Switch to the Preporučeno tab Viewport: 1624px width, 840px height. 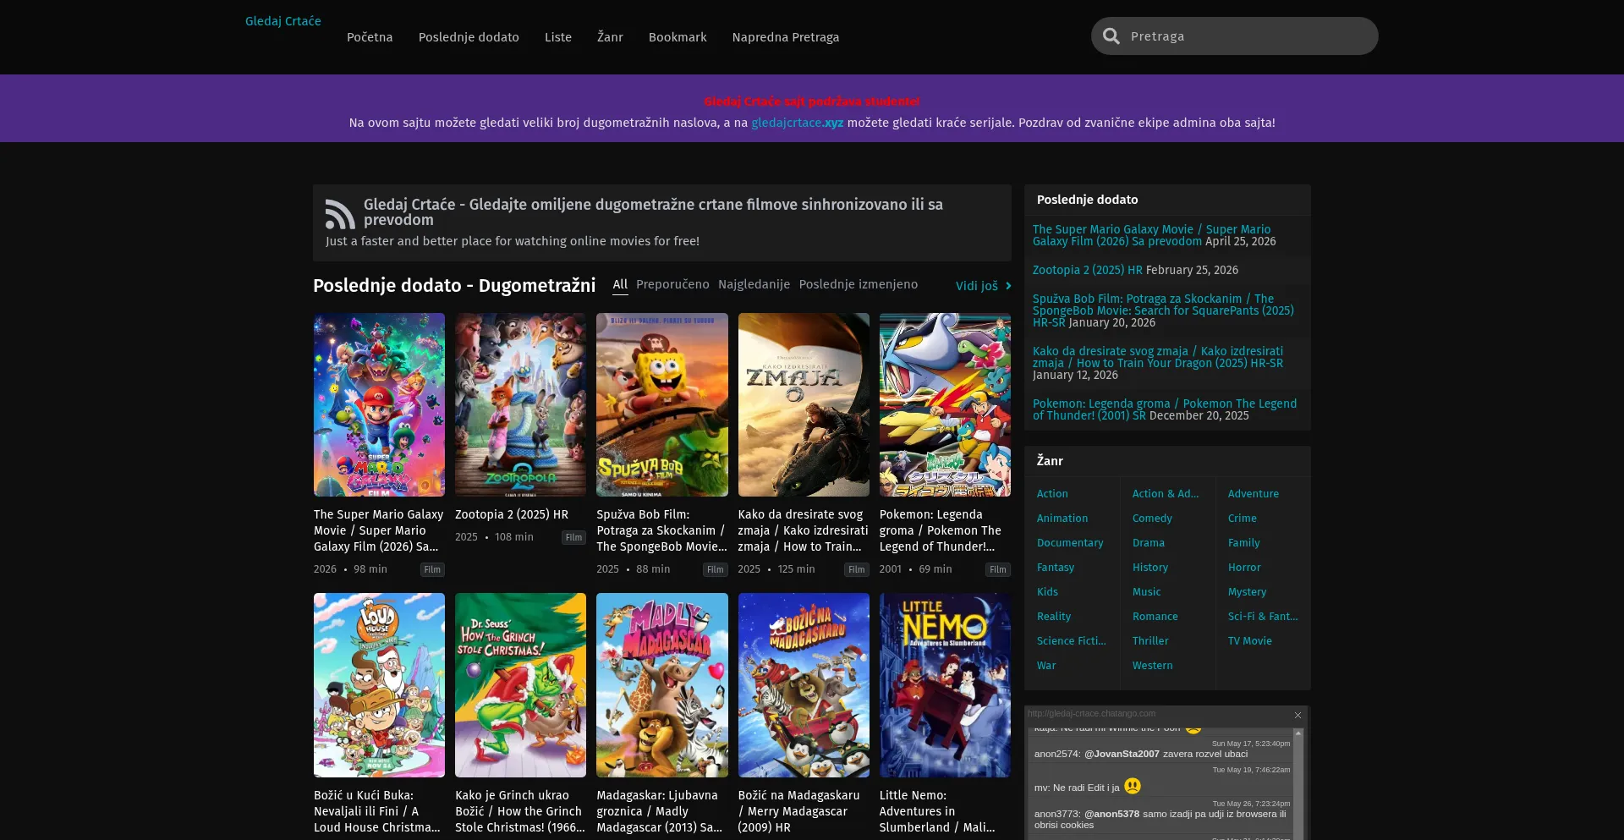672,284
